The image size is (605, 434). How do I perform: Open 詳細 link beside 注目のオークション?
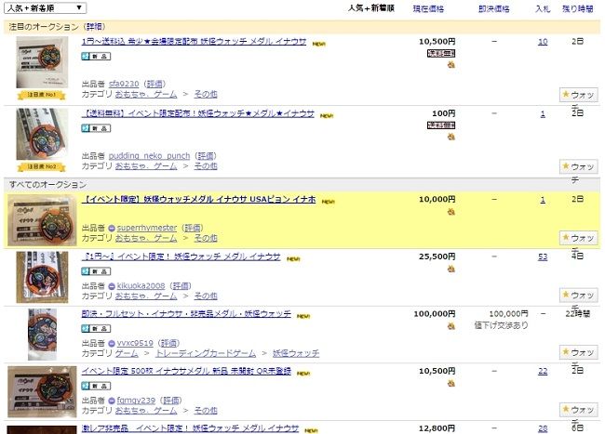(95, 27)
